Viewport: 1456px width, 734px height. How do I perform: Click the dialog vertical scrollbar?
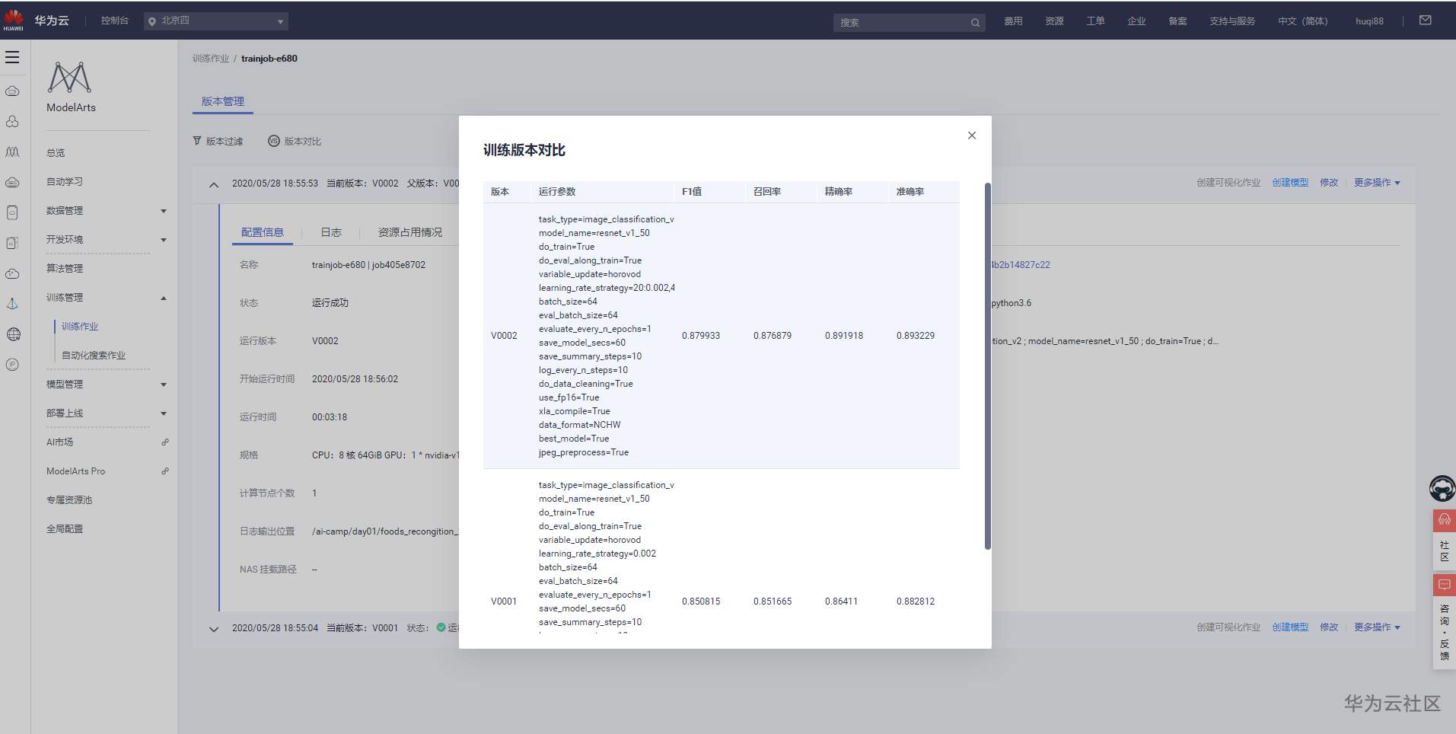(x=988, y=365)
